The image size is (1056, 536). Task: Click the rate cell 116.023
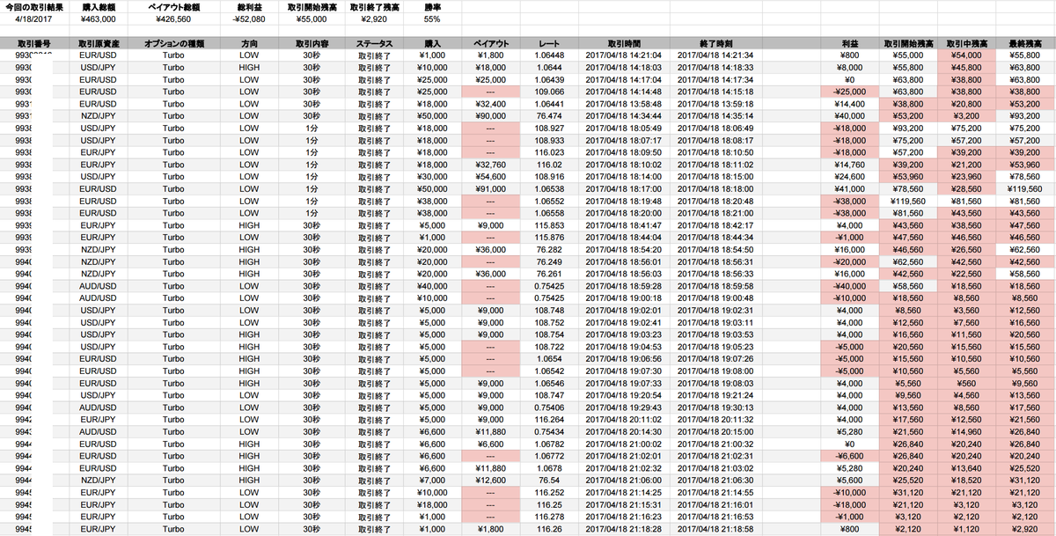click(x=549, y=152)
